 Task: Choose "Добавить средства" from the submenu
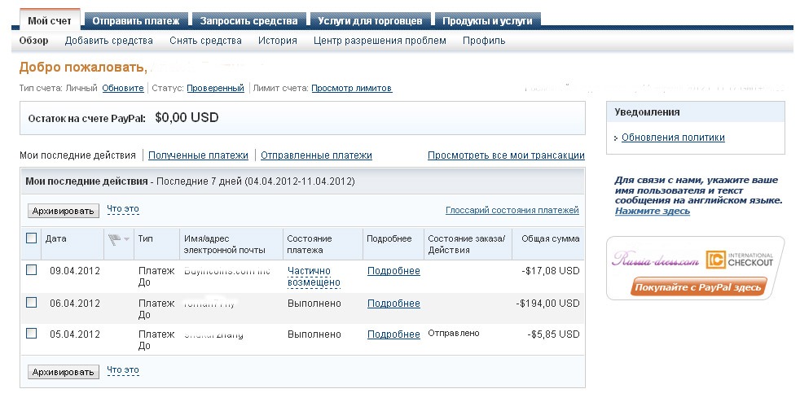pos(108,41)
